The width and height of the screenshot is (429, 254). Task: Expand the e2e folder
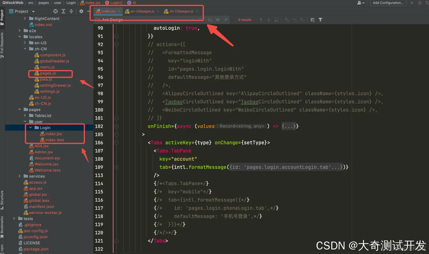(19, 31)
